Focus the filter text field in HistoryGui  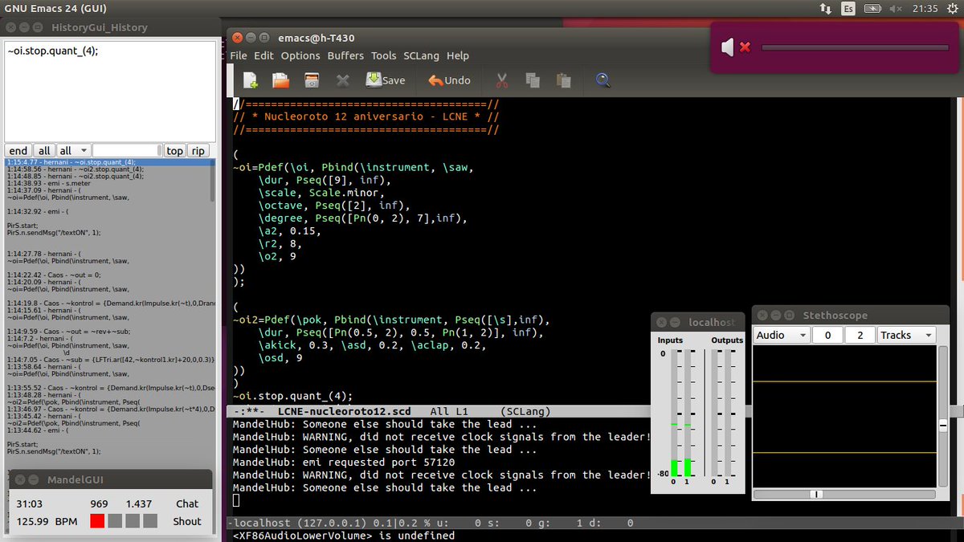(126, 151)
